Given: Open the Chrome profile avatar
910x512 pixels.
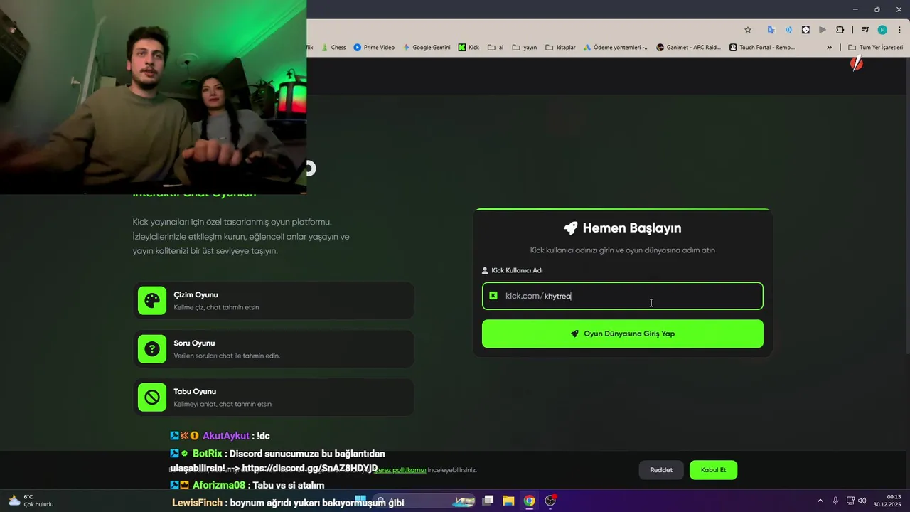Looking at the screenshot, I should tap(882, 30).
